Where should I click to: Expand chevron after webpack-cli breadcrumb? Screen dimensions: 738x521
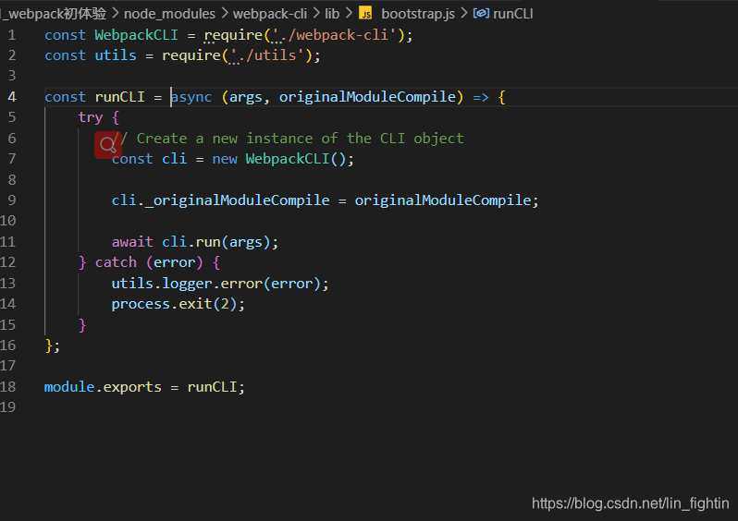point(315,13)
